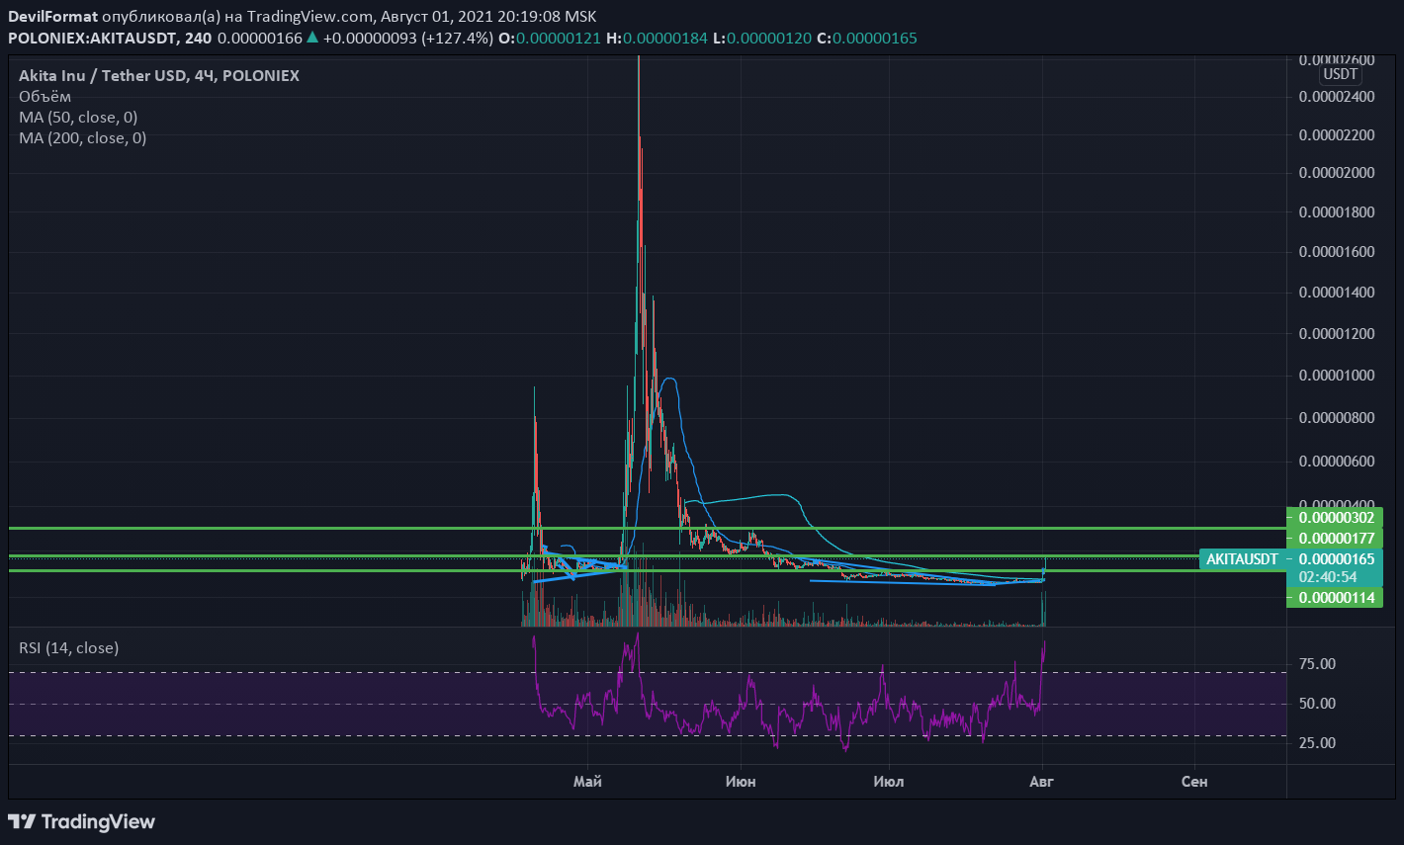Click the green 0.00000114 price level label
1404x845 pixels.
tap(1336, 597)
